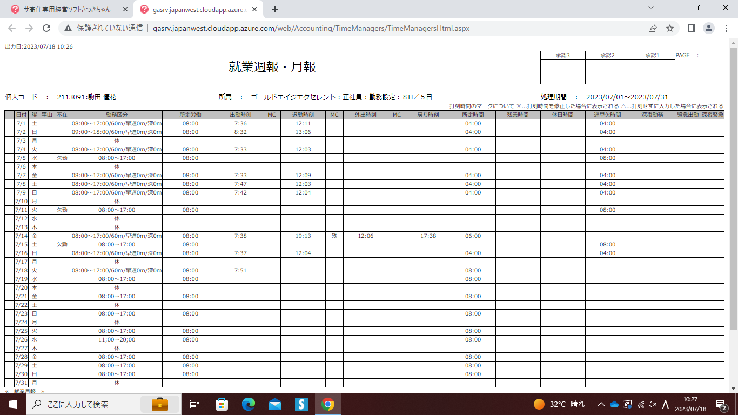Click the 就業月報 link at page bottom
The height and width of the screenshot is (415, 738).
tap(25, 391)
